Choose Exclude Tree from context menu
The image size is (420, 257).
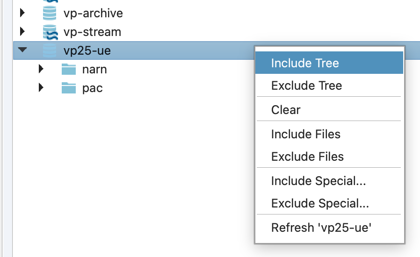coord(306,86)
